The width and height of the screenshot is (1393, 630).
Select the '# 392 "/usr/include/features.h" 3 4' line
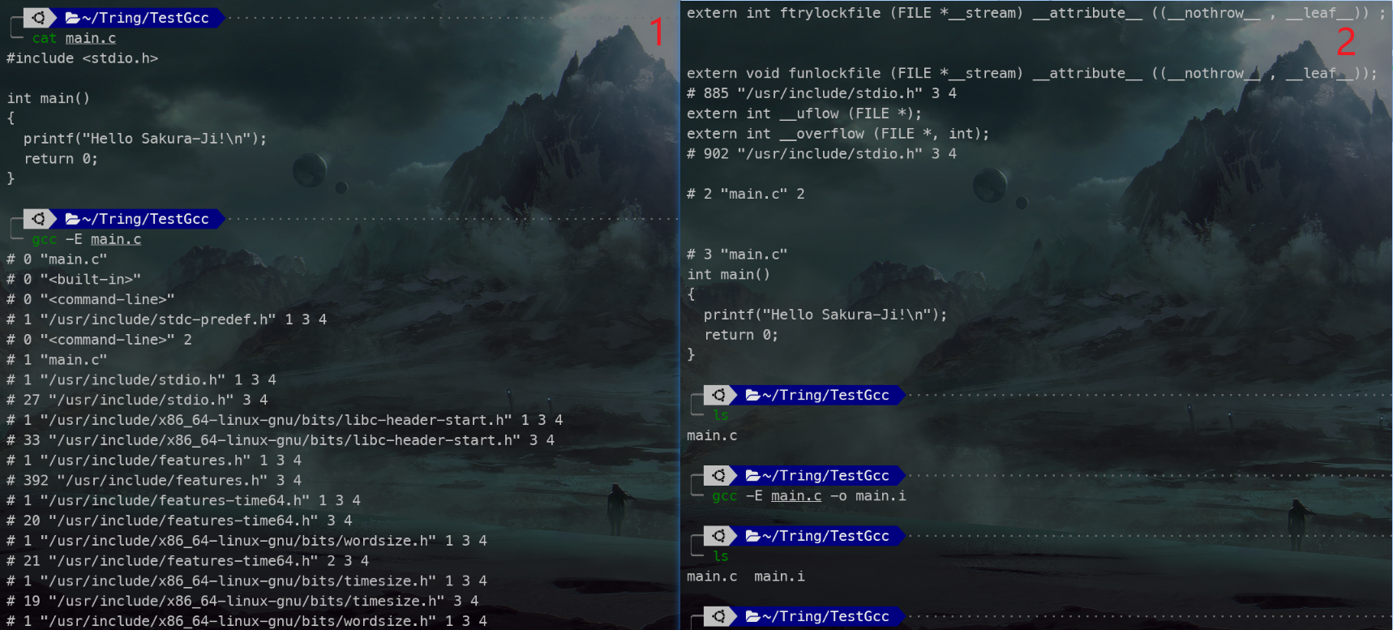pos(154,480)
